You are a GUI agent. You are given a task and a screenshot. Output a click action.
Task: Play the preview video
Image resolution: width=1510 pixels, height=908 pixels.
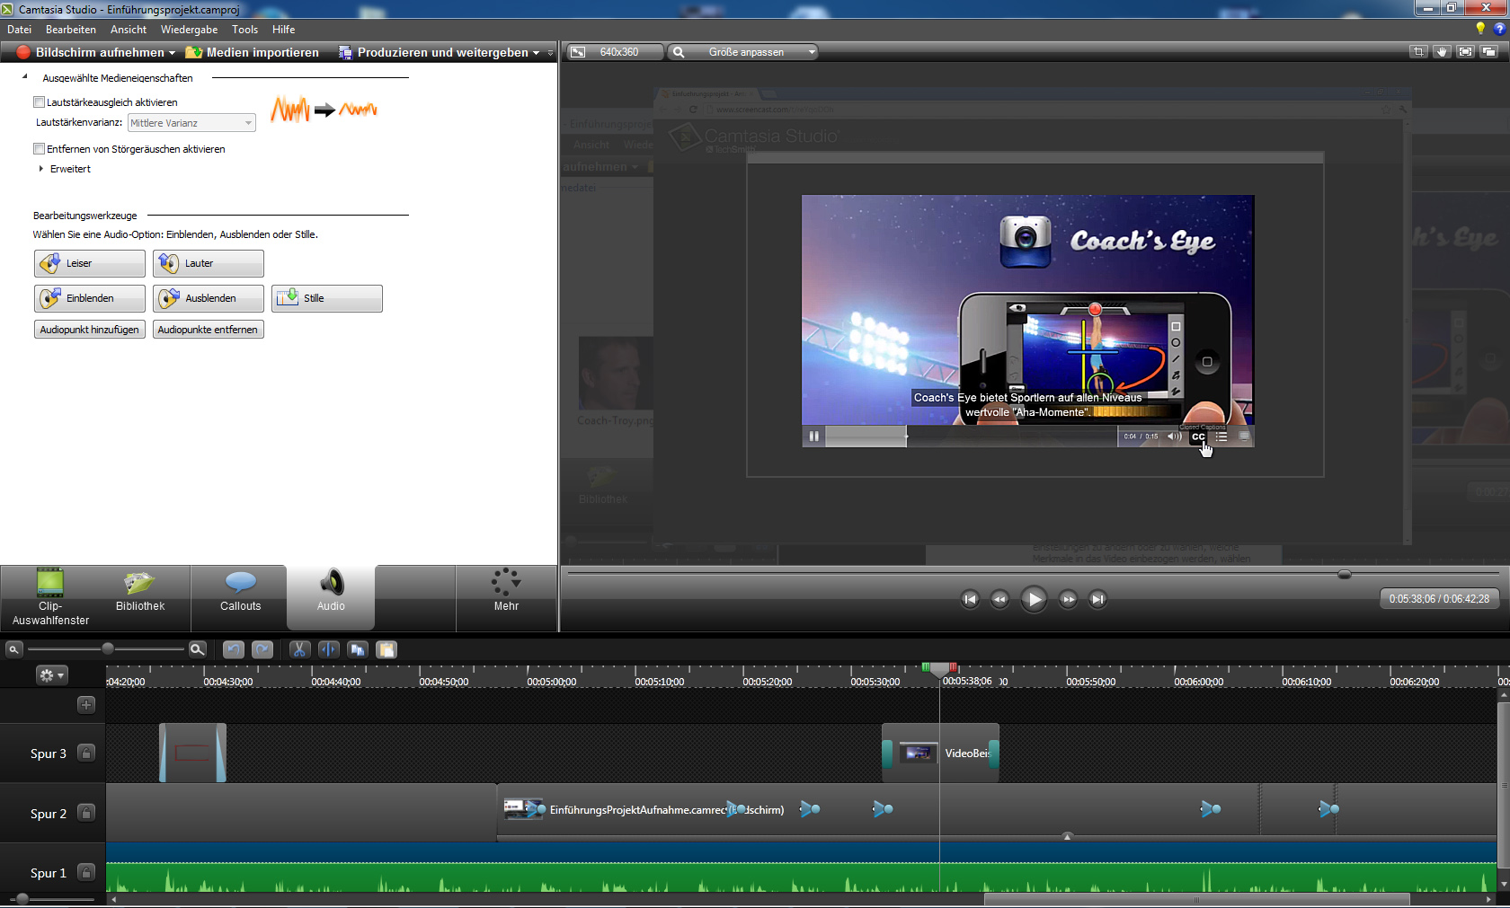[1034, 599]
